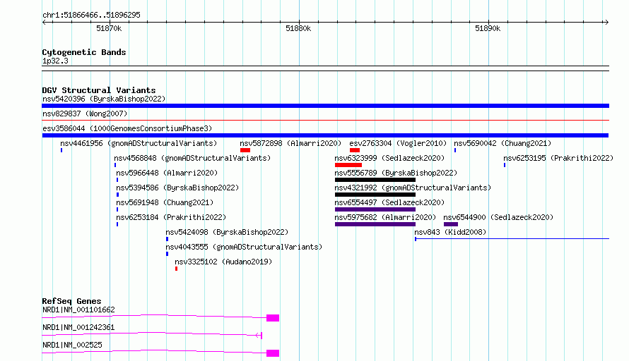Viewport: 629px width, 361px height.
Task: Click the nsv5420396 (ByrskaBishop2022) label
Action: (104, 99)
